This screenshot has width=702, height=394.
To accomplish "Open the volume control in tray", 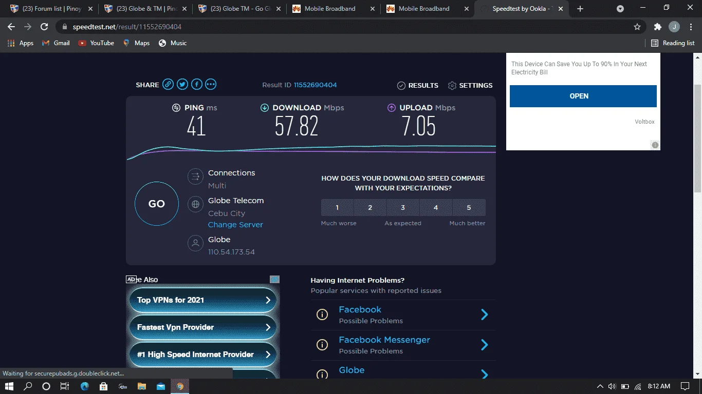I will (612, 386).
